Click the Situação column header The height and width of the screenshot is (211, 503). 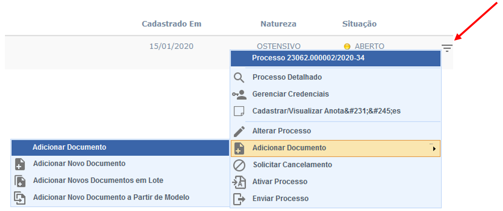[x=359, y=24]
